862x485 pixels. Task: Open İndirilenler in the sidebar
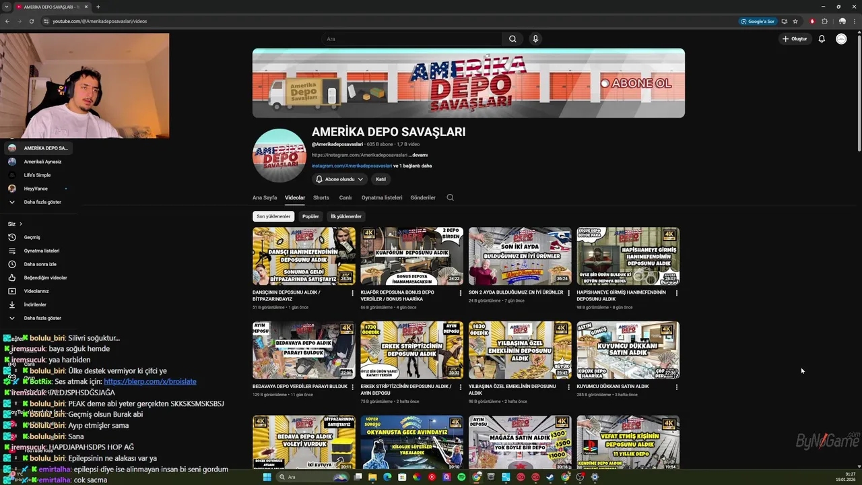click(36, 304)
